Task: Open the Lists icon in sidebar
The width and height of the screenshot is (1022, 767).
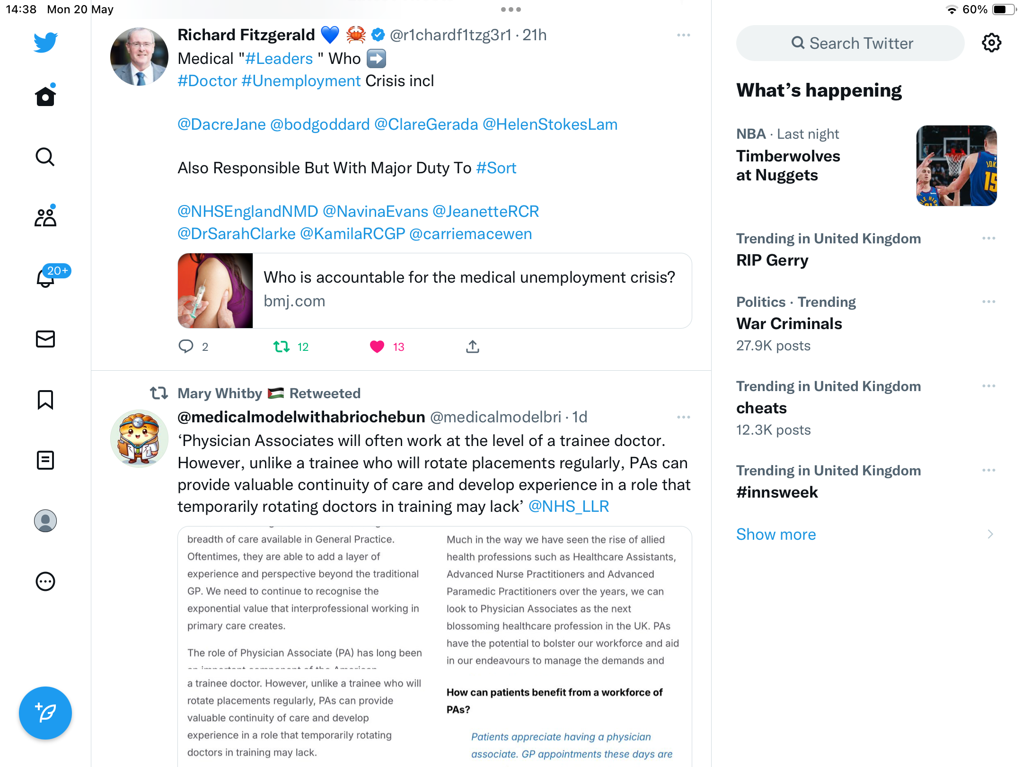Action: click(x=45, y=460)
